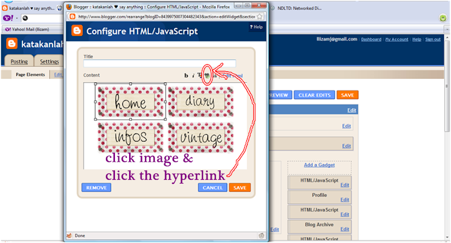Click the bookmark star in popup address bar
451x243 pixels.
(259, 16)
